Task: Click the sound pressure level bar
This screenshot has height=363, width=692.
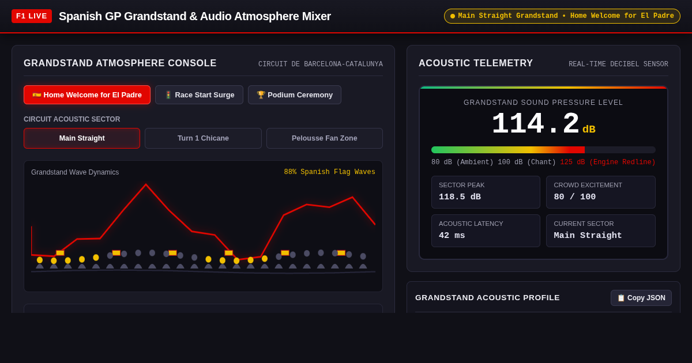Action: (x=543, y=150)
